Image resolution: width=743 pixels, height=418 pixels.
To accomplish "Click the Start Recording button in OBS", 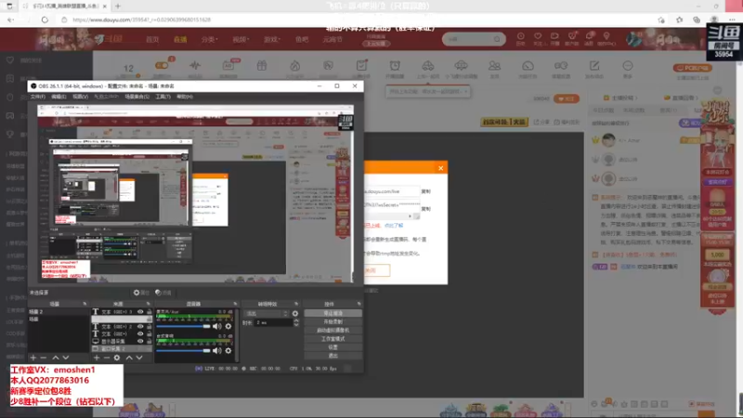I will point(333,321).
